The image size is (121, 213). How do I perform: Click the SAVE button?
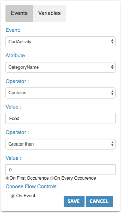(74, 201)
